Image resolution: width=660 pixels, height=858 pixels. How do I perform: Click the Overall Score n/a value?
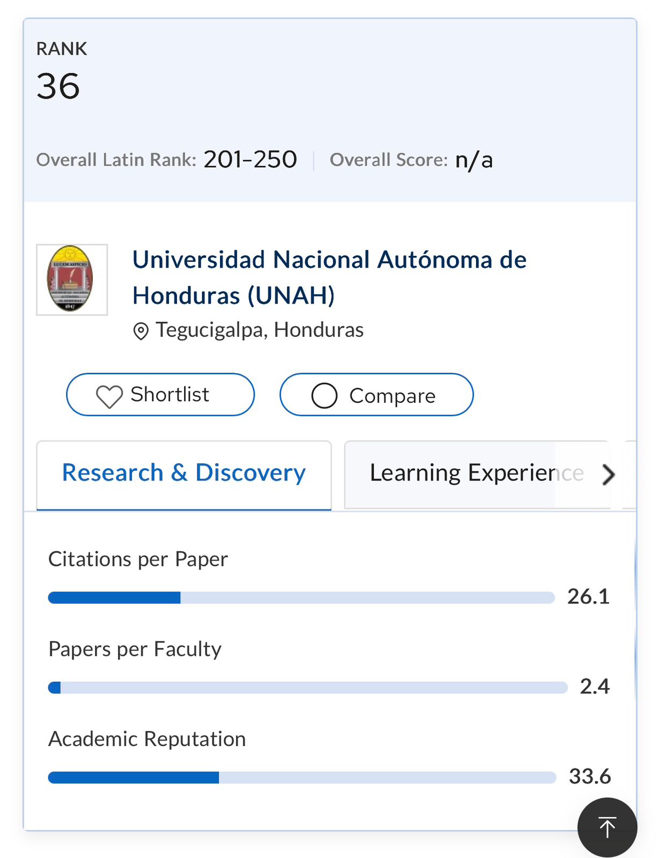click(x=474, y=160)
